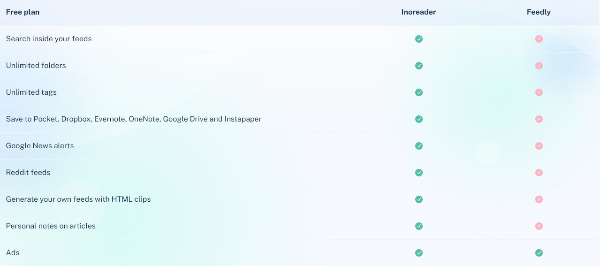Click Feedly cross for Google News alerts
Viewport: 600px width, 266px height.
pos(539,146)
